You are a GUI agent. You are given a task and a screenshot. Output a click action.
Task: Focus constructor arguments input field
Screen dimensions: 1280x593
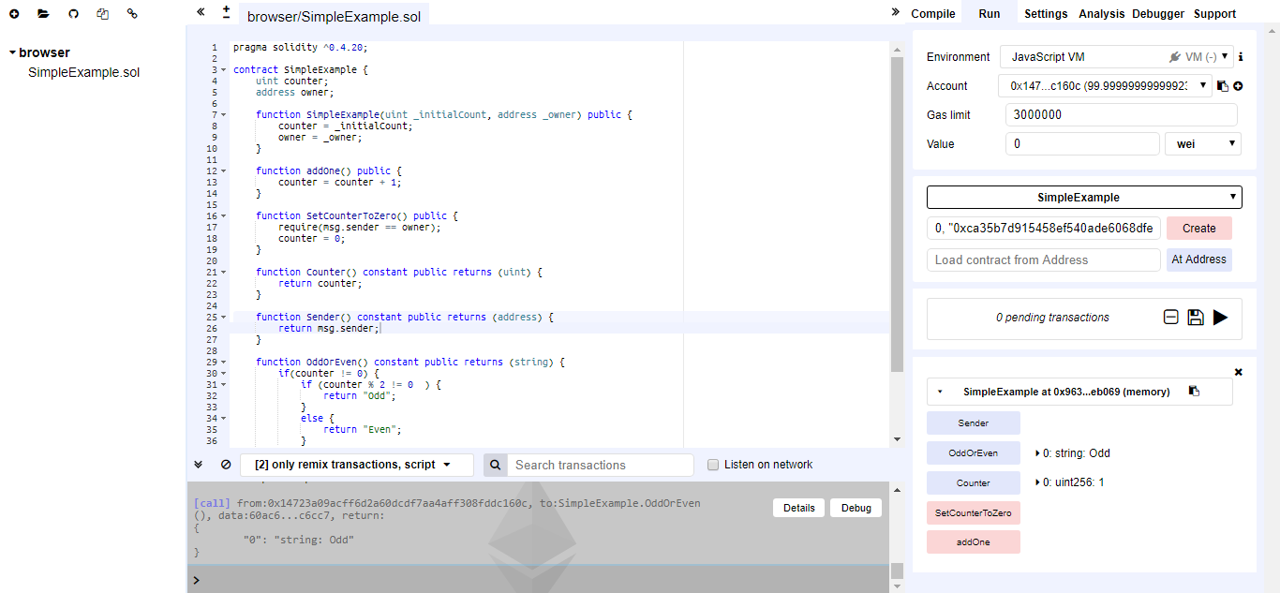(1044, 229)
